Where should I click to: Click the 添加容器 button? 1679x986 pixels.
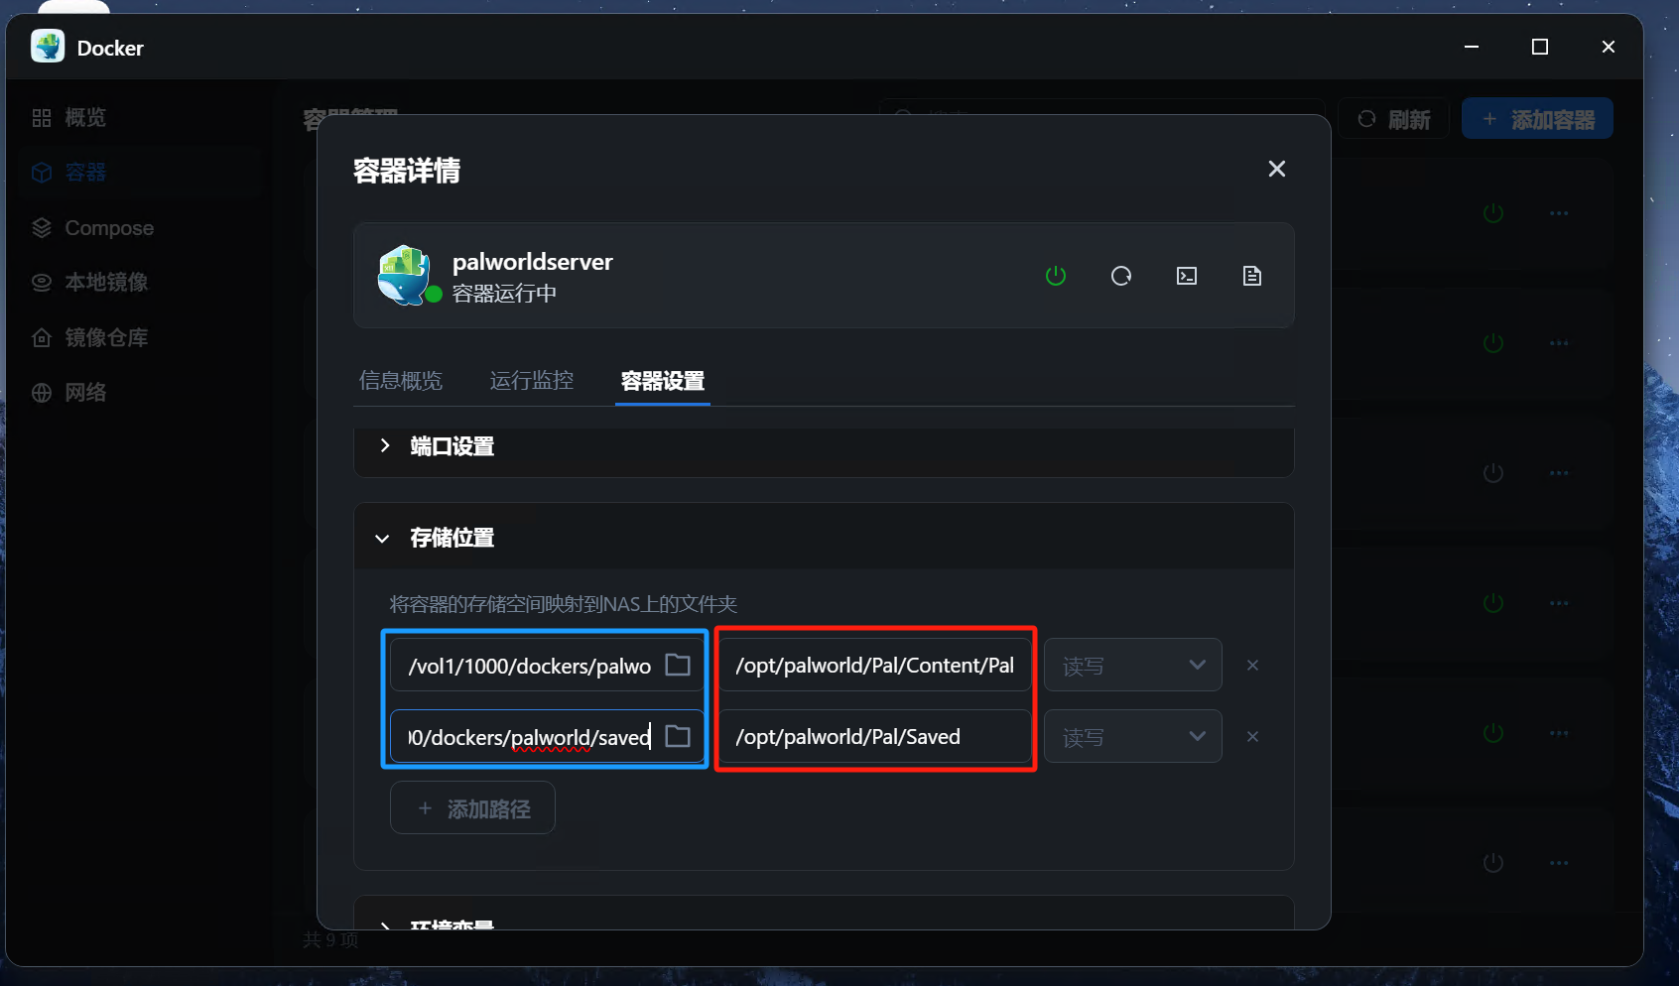[1537, 119]
